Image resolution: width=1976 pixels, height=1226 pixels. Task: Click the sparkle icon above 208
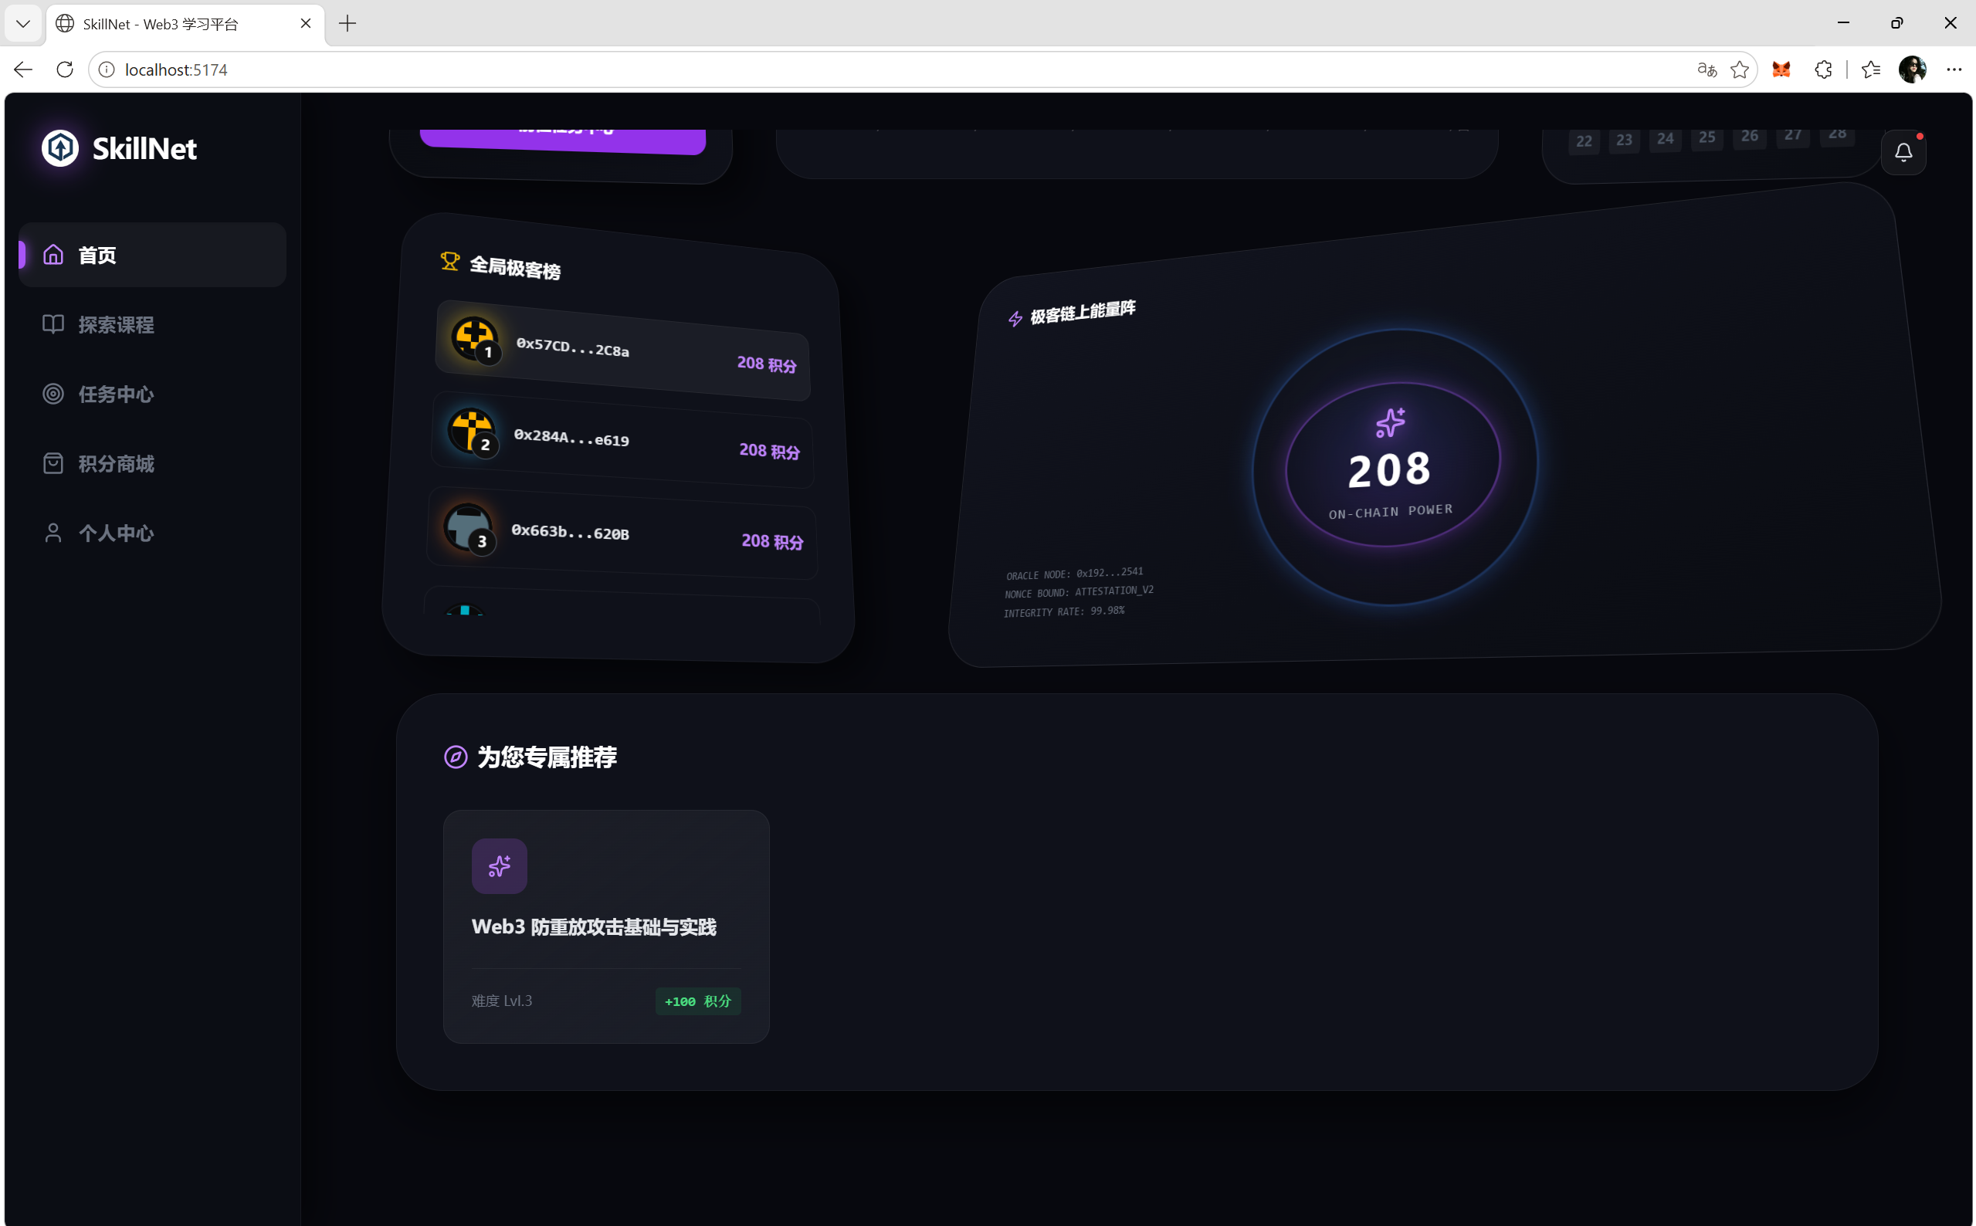pyautogui.click(x=1391, y=422)
